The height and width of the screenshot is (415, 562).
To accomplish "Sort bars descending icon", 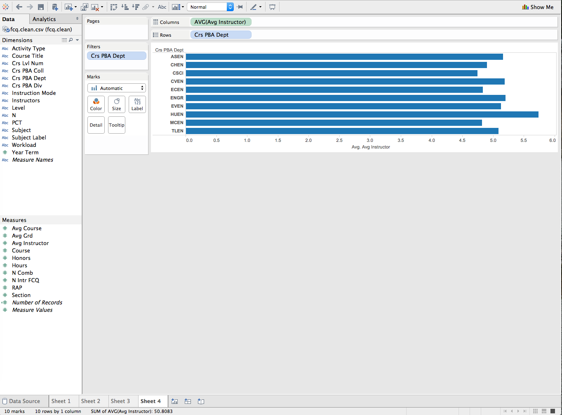I will pyautogui.click(x=136, y=7).
